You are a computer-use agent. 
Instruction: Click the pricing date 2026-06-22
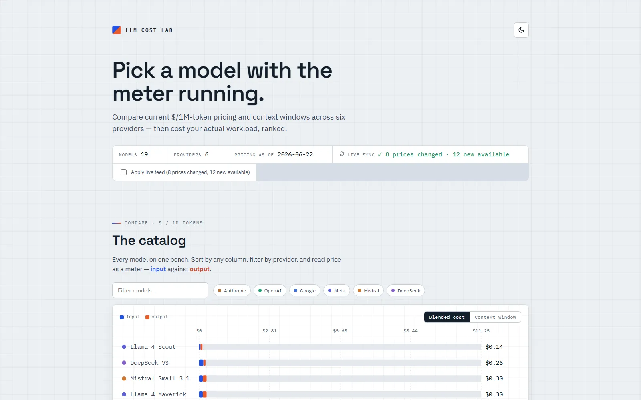[295, 154]
